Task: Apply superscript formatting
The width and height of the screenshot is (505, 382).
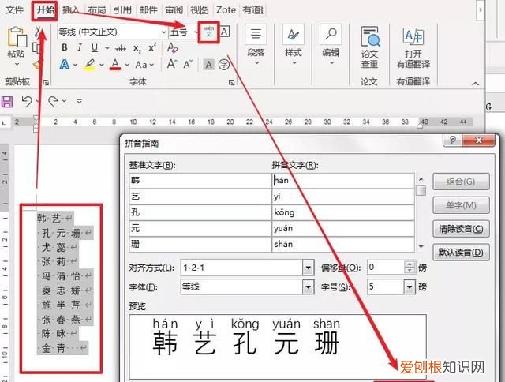Action: click(x=152, y=47)
